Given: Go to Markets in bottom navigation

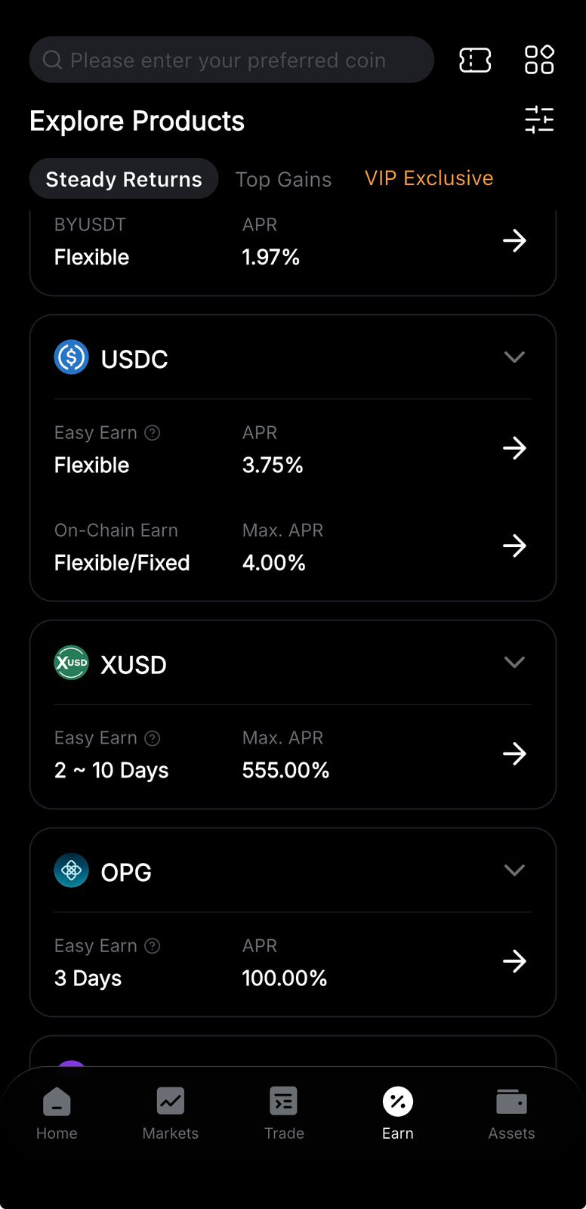Looking at the screenshot, I should tap(171, 1113).
